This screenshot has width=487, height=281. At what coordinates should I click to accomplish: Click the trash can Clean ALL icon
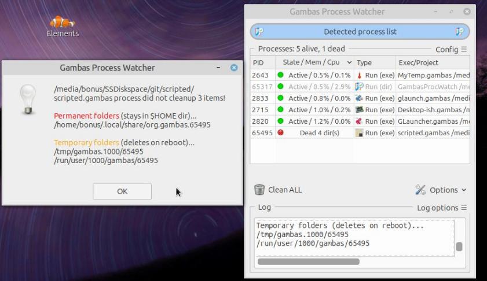260,190
